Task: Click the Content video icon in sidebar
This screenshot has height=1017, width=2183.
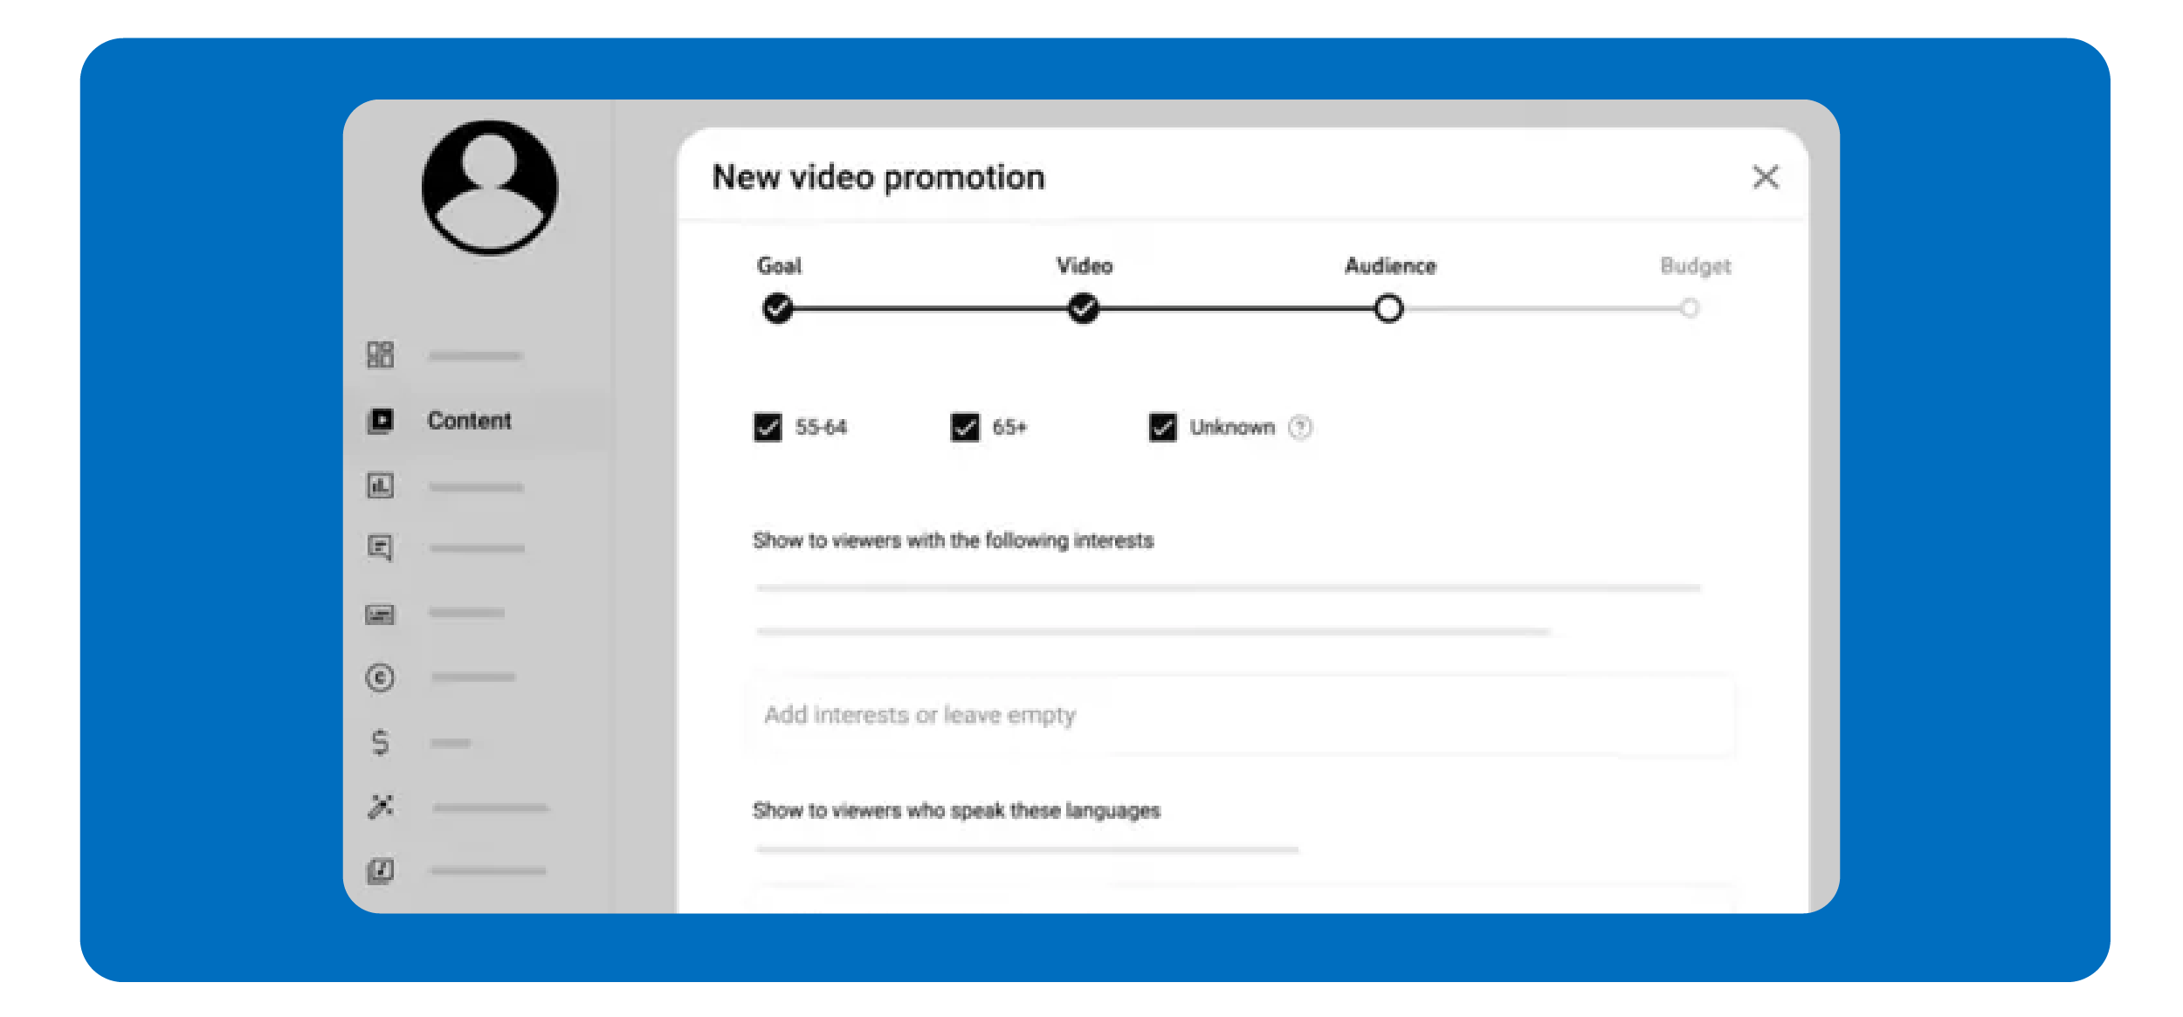Action: [x=380, y=421]
